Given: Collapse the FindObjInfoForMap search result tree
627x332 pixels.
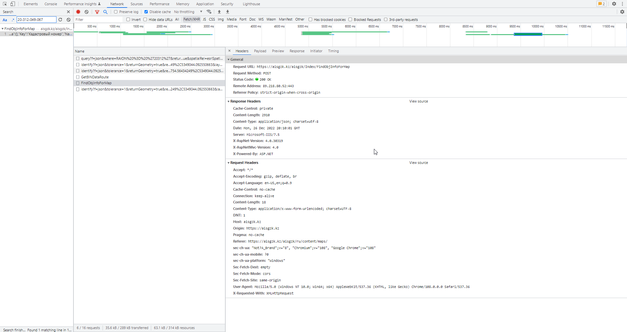Looking at the screenshot, I should [3, 29].
